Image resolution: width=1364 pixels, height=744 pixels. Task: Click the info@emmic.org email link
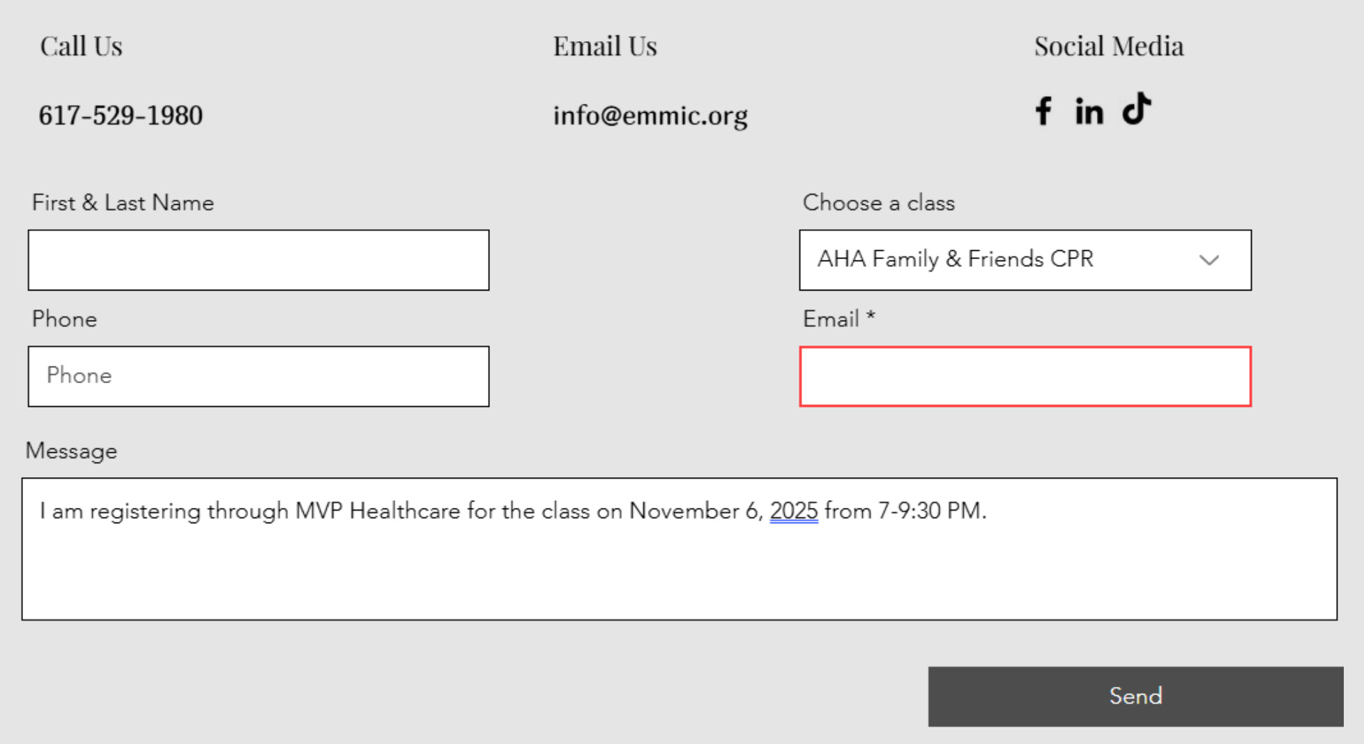650,116
